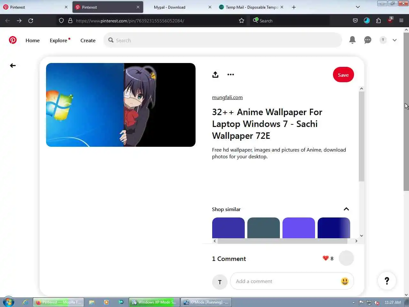Open the list all tabs dropdown
The height and width of the screenshot is (307, 409).
tap(358, 7)
